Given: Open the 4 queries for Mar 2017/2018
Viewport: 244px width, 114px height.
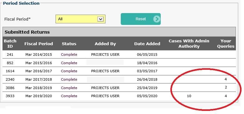Looking at the screenshot, I should pyautogui.click(x=226, y=79).
